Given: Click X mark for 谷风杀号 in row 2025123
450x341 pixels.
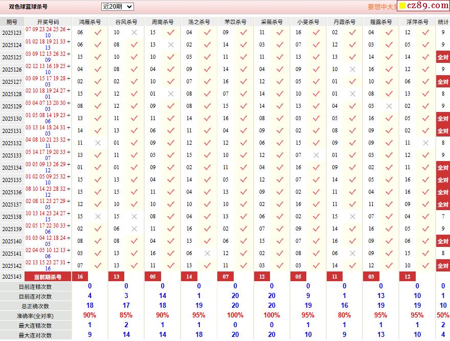Looking at the screenshot, I should [134, 33].
